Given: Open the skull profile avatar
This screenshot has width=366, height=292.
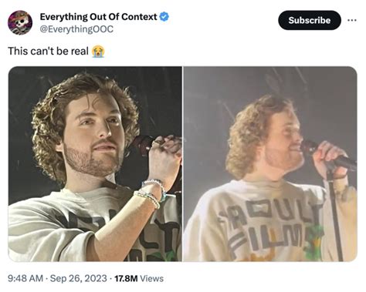Looking at the screenshot, I should (x=20, y=22).
